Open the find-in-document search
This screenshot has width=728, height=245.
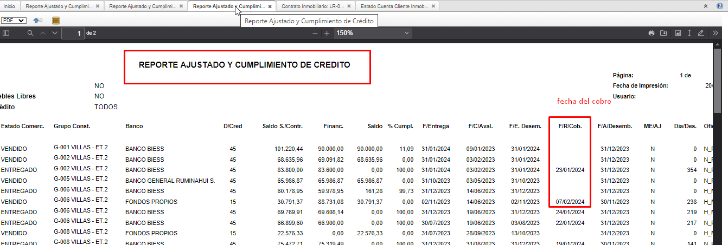31,34
